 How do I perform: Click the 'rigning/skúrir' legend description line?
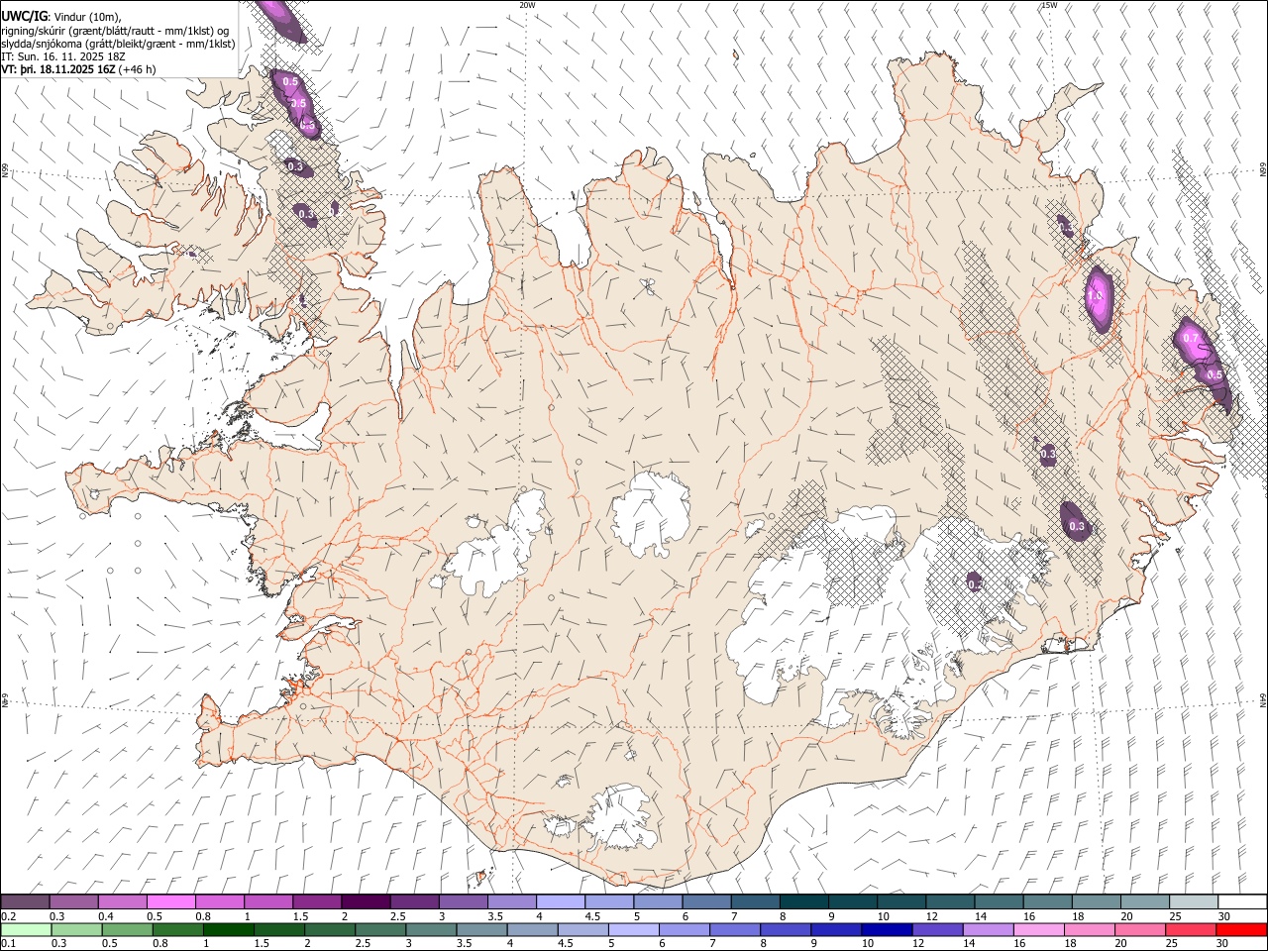[x=116, y=31]
